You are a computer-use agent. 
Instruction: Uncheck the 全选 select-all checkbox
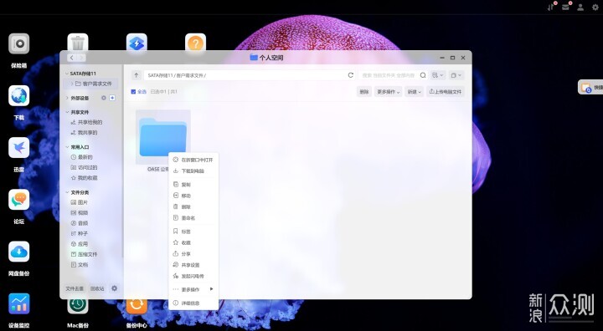(x=133, y=92)
